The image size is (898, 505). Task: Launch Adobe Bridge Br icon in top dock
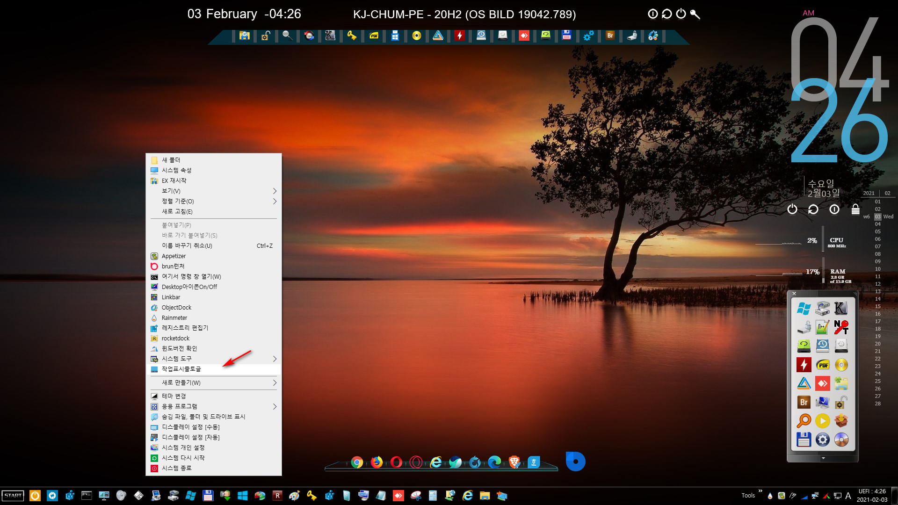[x=610, y=36]
